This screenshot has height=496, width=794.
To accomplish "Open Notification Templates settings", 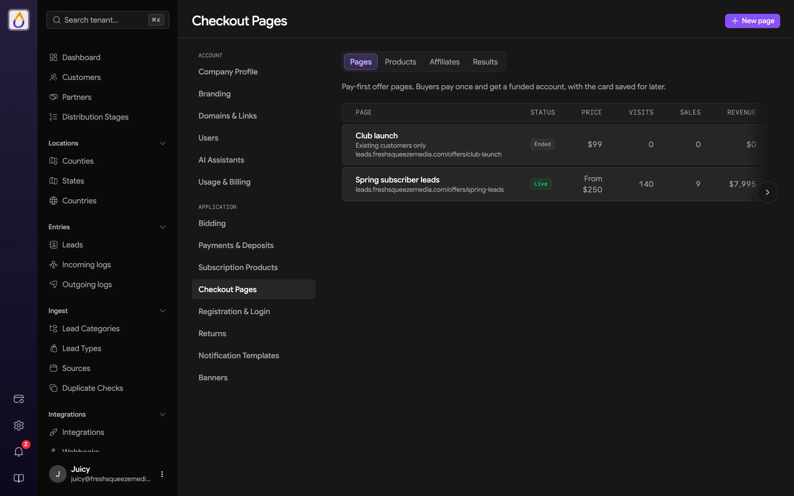I will (x=253, y=355).
